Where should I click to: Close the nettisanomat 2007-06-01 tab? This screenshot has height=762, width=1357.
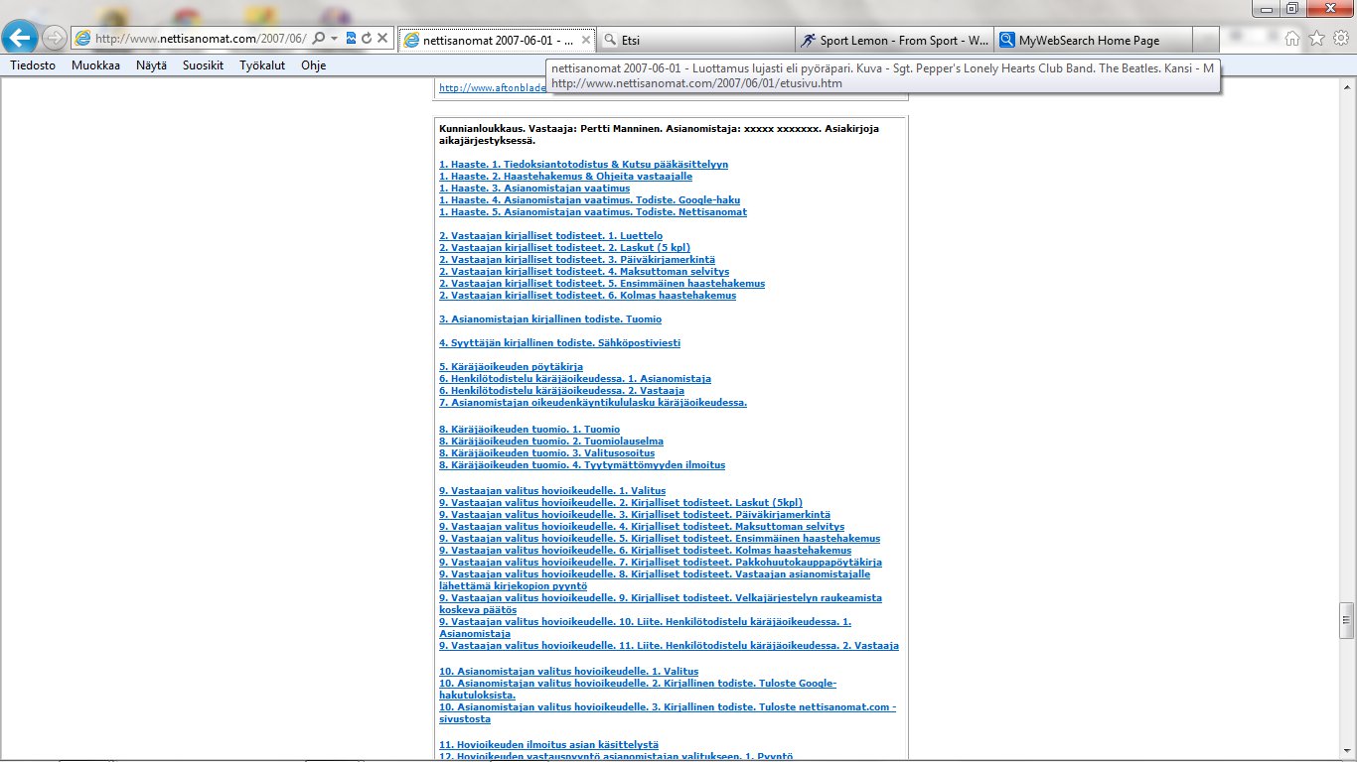pos(586,41)
